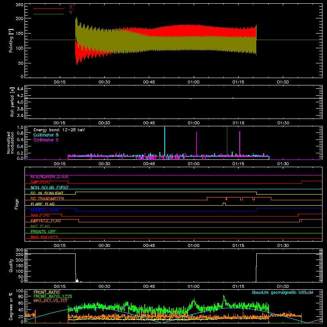The image size is (327, 327).
Task: Select the FRONTS_OFF flag label
Action: [x=43, y=232]
